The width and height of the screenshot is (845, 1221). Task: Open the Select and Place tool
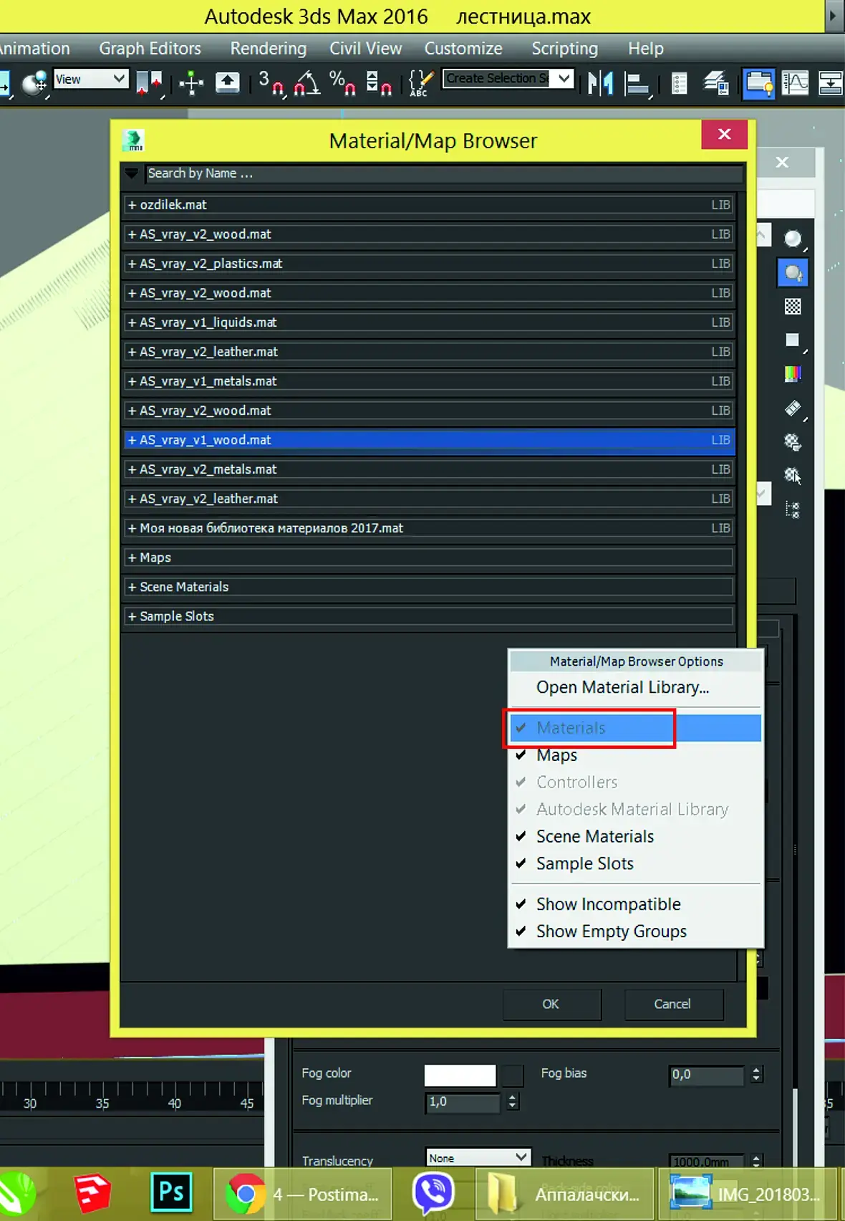tap(34, 82)
